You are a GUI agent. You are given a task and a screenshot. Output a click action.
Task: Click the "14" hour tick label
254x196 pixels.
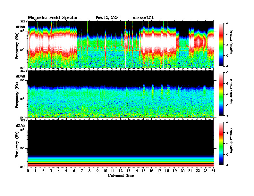(136, 171)
